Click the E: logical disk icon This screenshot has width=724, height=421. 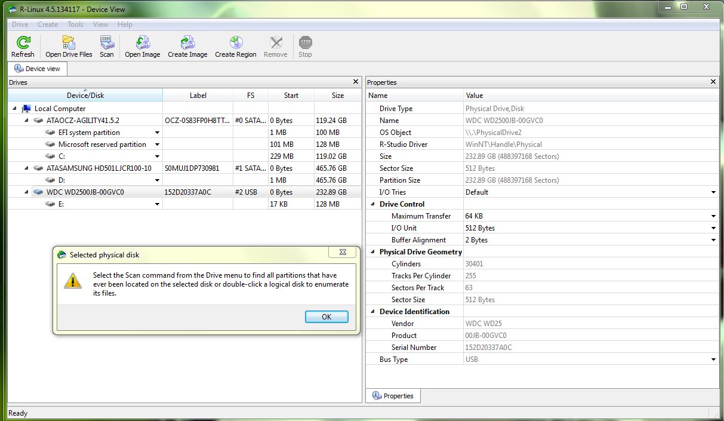point(50,204)
